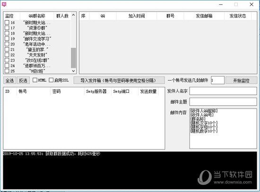Sort by 加入时间 column header
Image resolution: width=260 pixels, height=192 pixels.
[x=137, y=16]
